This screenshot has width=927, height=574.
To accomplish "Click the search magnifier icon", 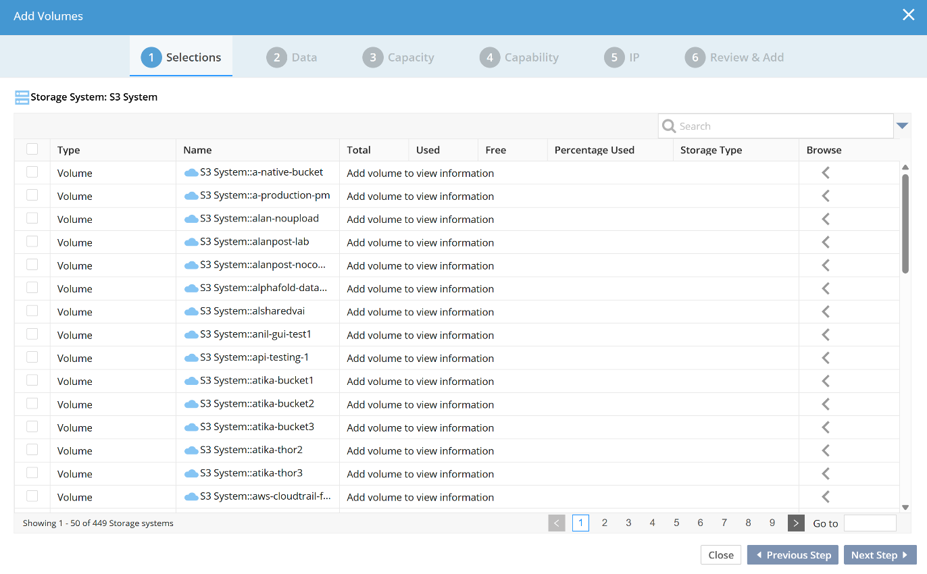I will [669, 126].
